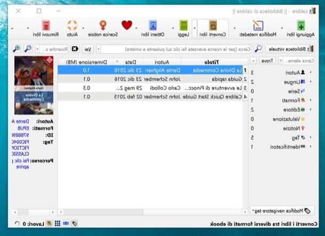The image size is (325, 236).
Task: Open the Ricerche salvate combo box
Action: tap(51, 49)
